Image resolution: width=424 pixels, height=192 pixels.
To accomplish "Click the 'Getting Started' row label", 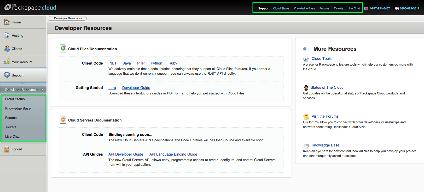I will (x=89, y=88).
